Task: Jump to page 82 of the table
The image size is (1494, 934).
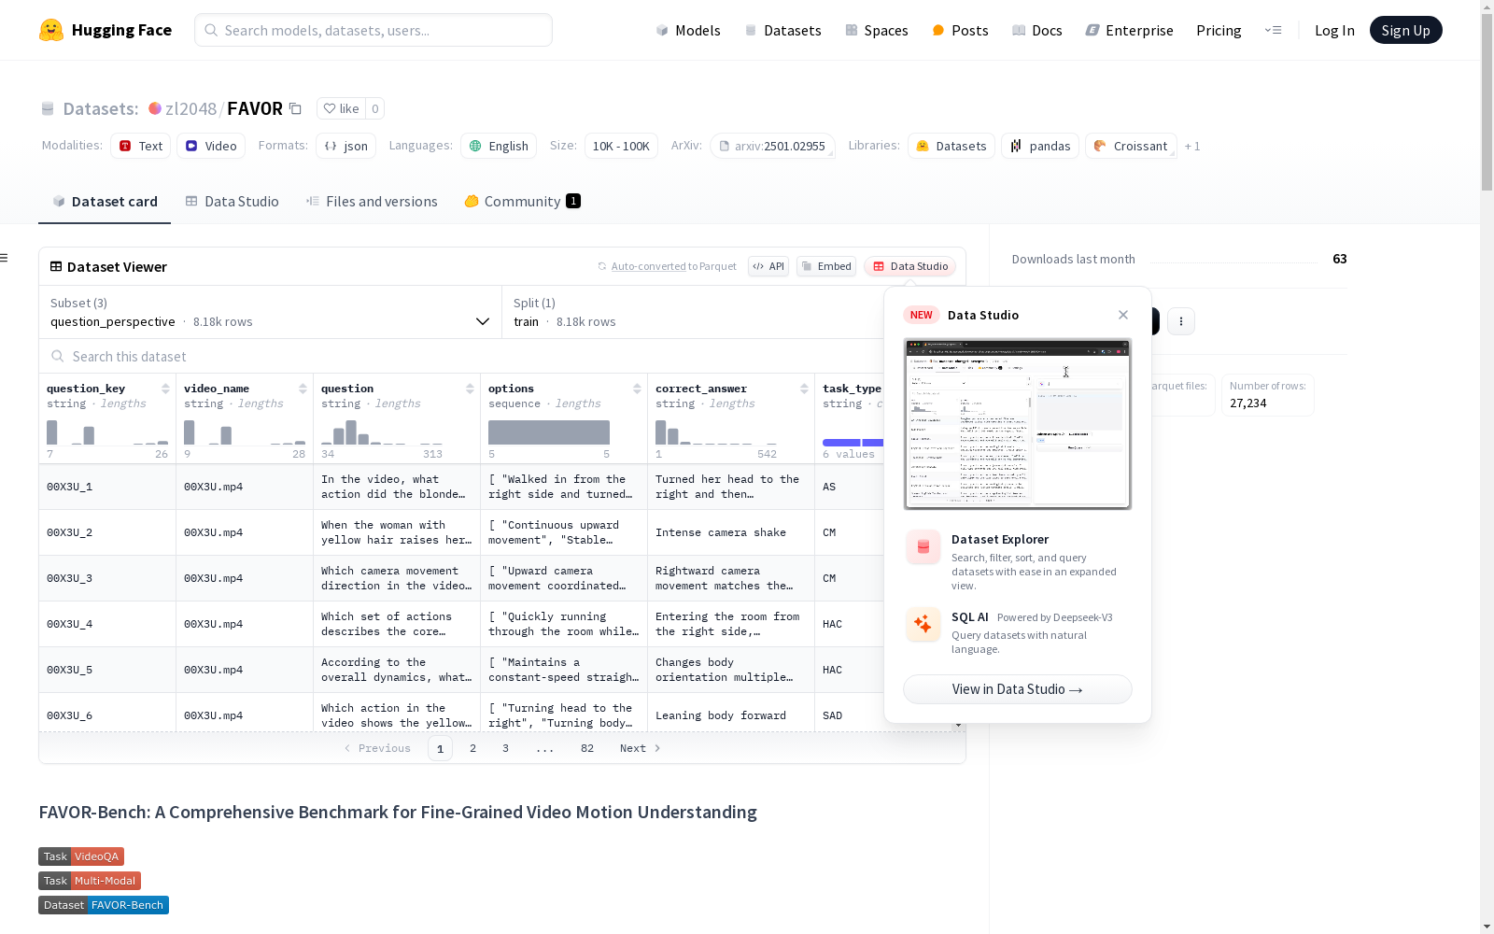Action: pyautogui.click(x=587, y=748)
